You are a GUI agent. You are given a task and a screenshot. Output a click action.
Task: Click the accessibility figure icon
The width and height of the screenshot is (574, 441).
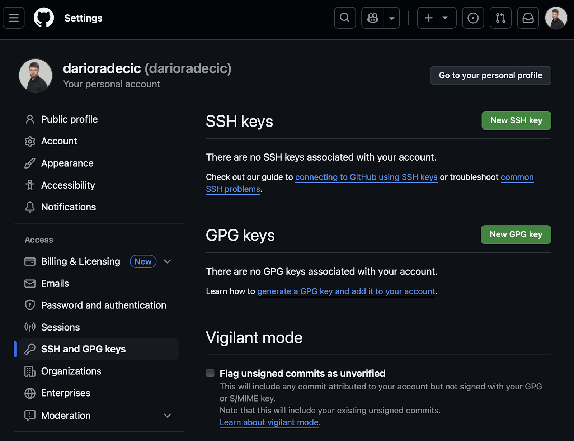(30, 185)
